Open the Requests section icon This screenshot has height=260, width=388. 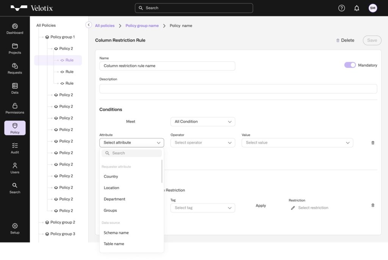click(x=15, y=66)
